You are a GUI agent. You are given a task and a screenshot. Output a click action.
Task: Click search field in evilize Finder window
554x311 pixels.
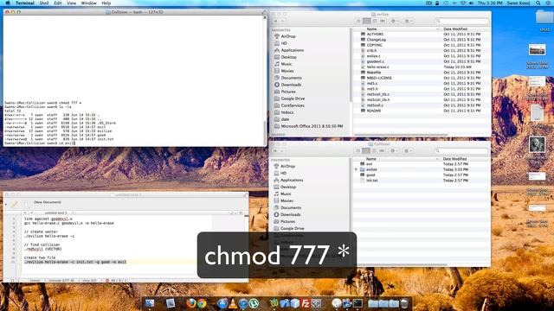coord(461,21)
